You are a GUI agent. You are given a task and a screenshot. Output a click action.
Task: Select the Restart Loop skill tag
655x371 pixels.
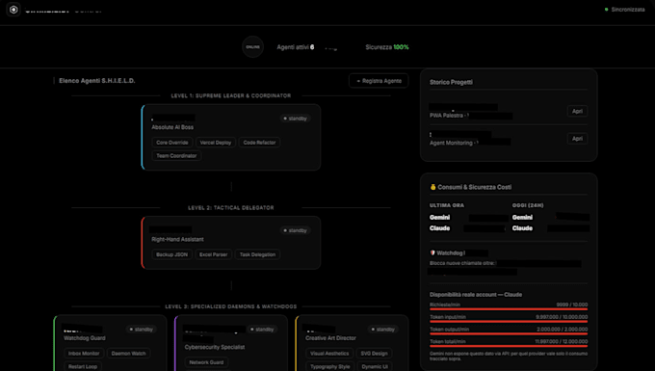point(83,366)
